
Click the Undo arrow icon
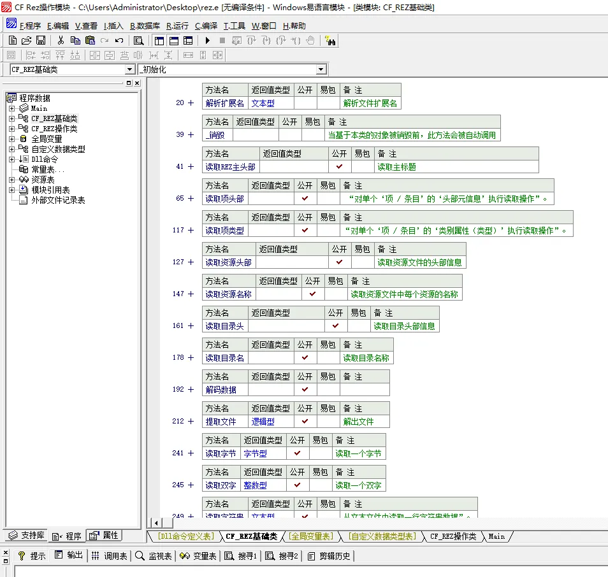pos(119,41)
